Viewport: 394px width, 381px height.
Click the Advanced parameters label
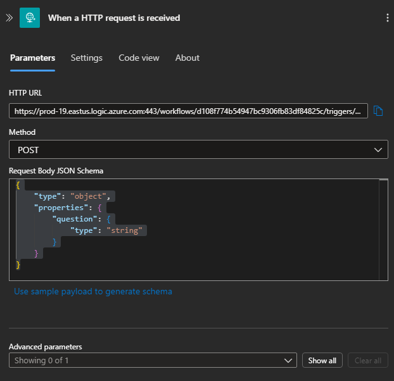[x=46, y=347]
